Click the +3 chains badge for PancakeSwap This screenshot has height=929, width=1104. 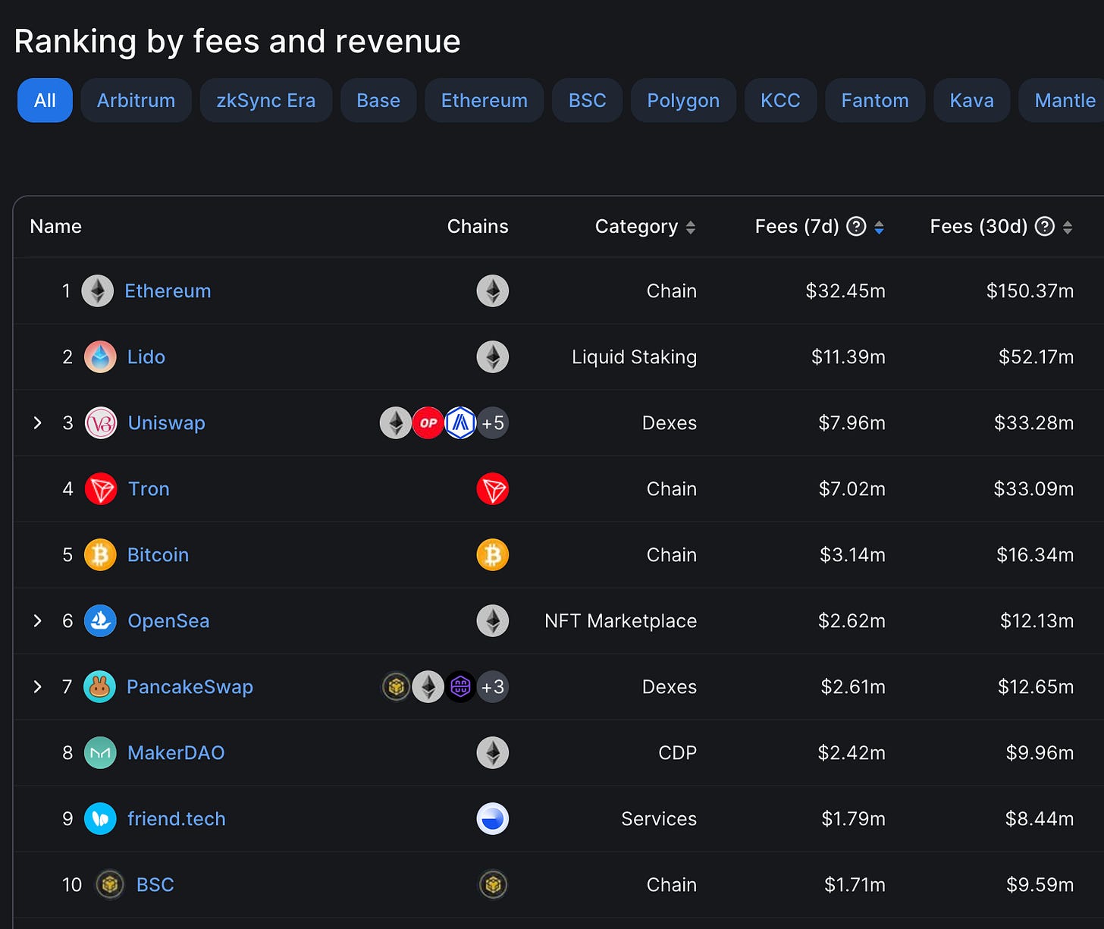pyautogui.click(x=493, y=687)
